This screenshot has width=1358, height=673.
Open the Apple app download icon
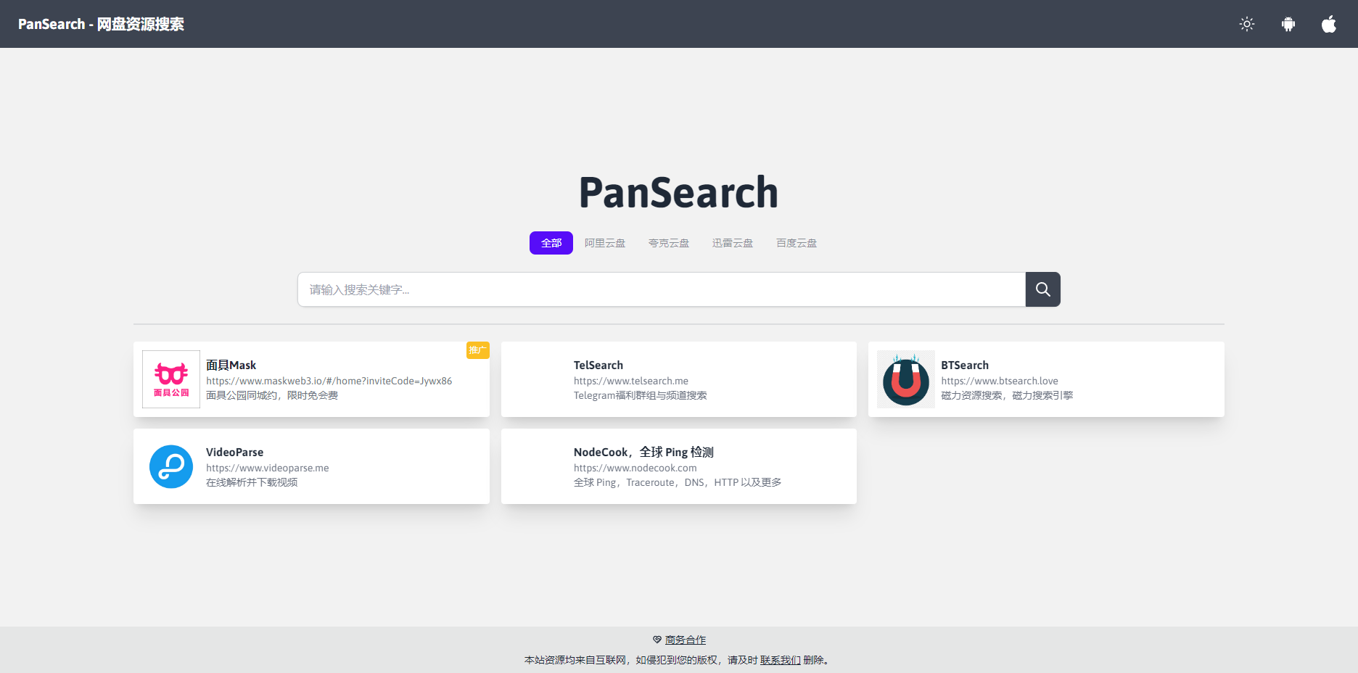coord(1329,24)
